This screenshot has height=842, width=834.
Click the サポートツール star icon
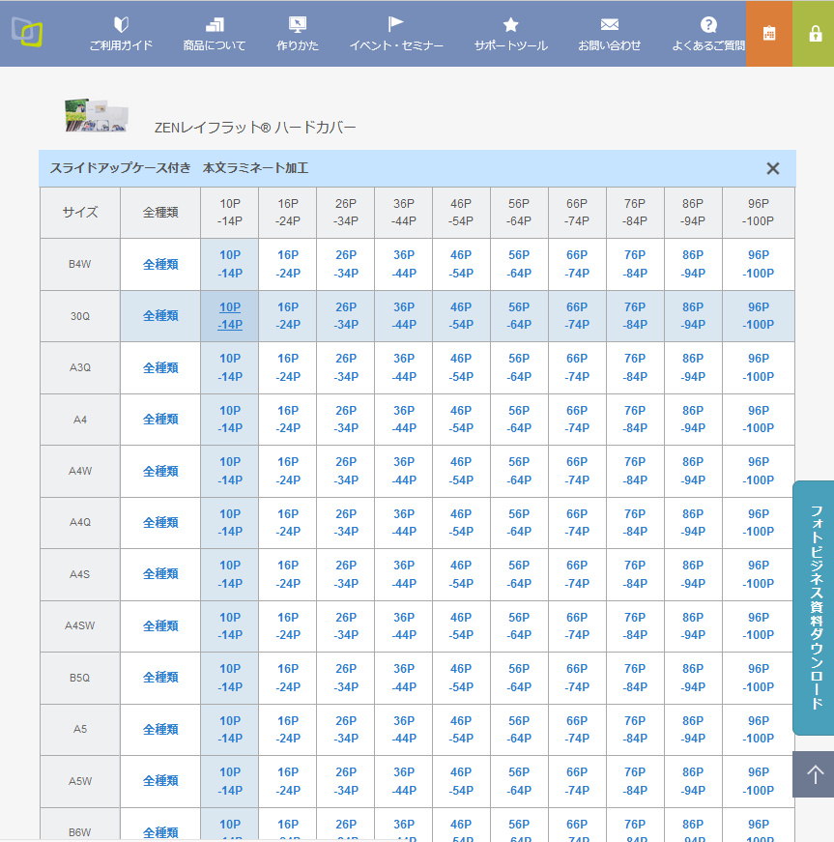[x=510, y=25]
